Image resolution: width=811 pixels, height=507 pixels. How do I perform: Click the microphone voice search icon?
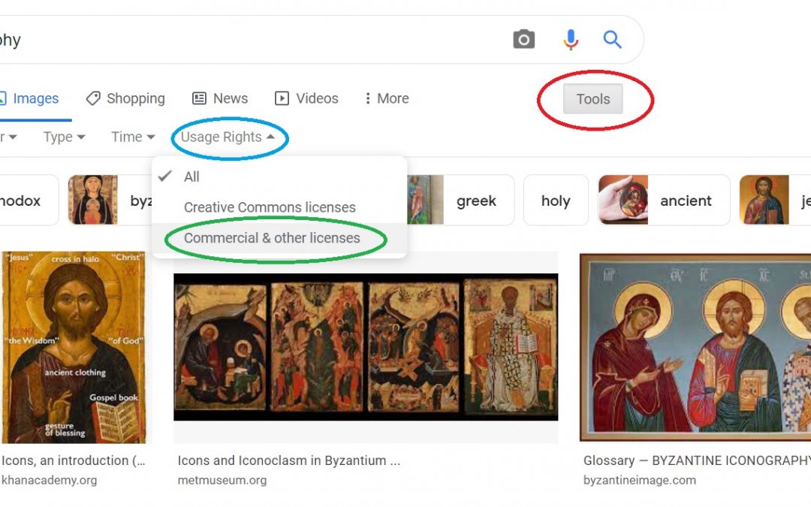[x=571, y=40]
